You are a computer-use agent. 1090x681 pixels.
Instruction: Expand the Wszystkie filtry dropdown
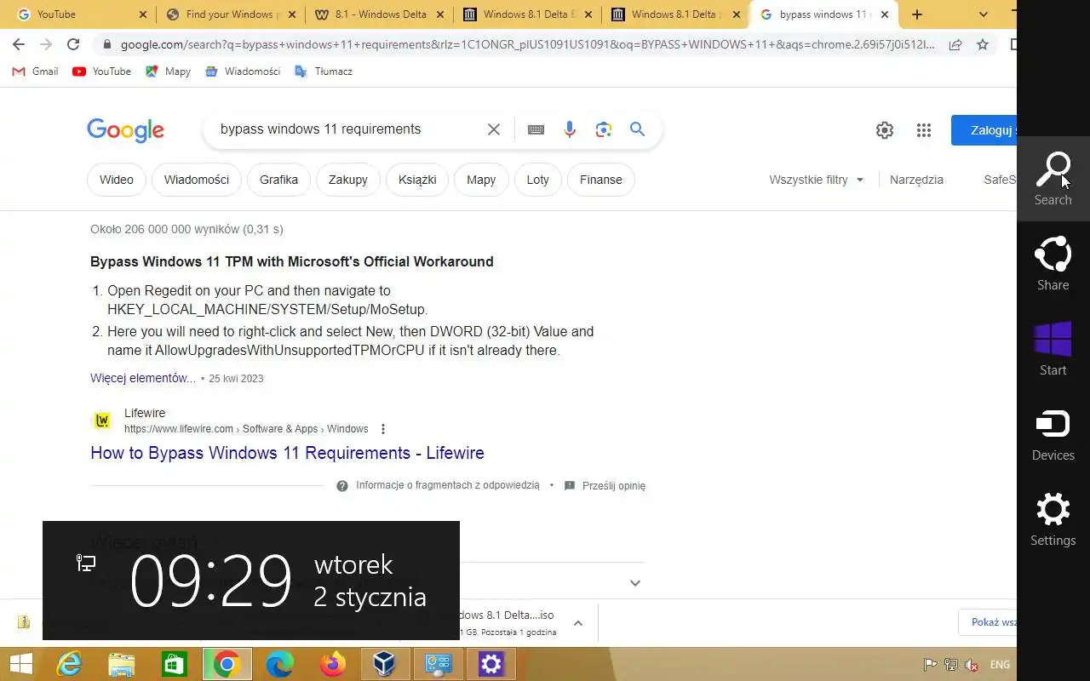point(817,180)
